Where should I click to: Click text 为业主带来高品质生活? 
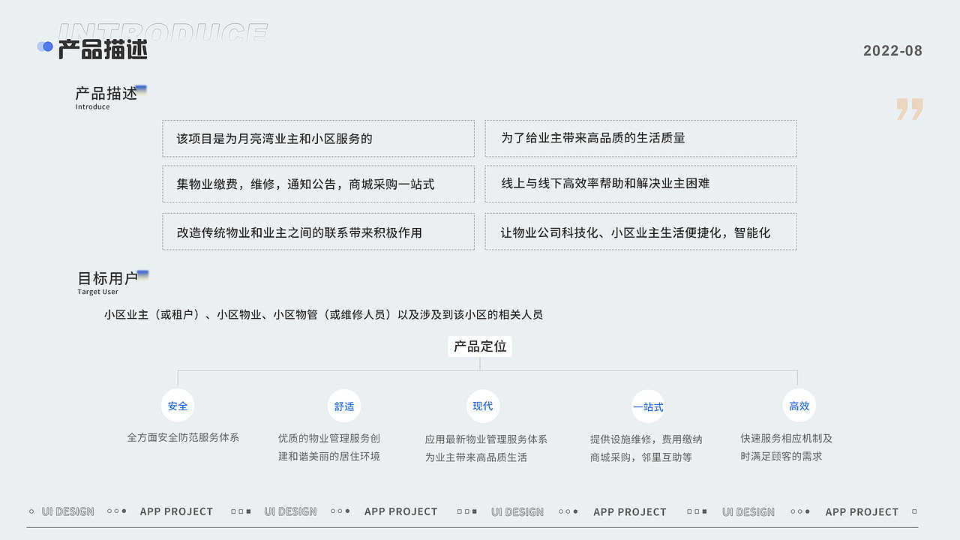click(476, 457)
